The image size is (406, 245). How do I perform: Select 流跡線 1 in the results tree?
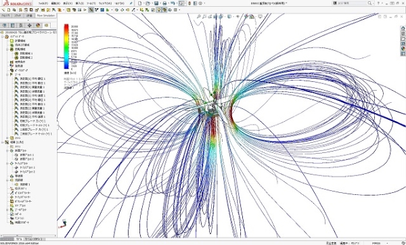click(x=25, y=184)
